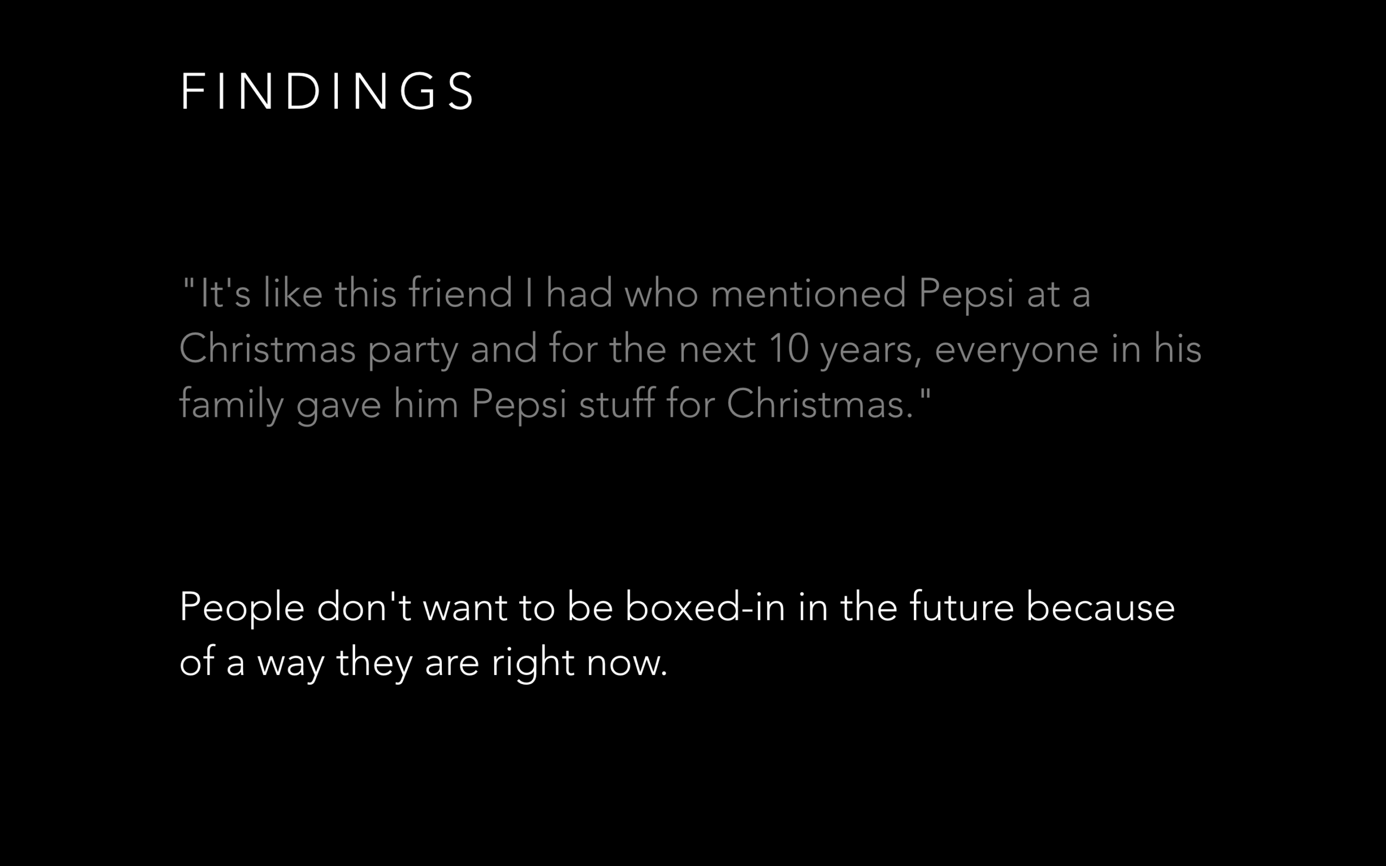Screen dimensions: 1386x866
Task: Click the word "Pepsi" in the first quote line
Action: tap(966, 294)
